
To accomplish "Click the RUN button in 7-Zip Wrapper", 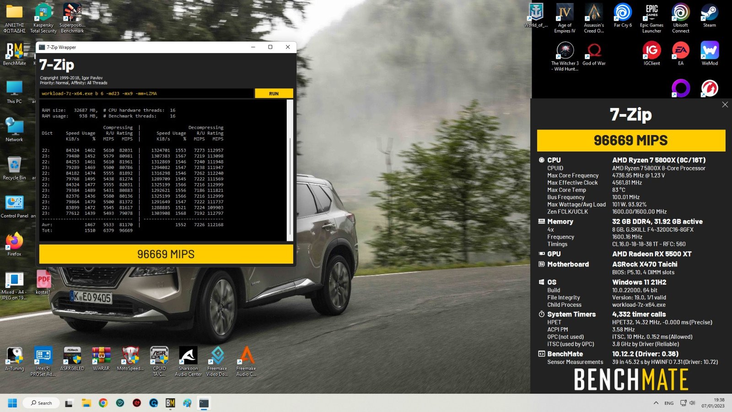I will click(x=274, y=93).
